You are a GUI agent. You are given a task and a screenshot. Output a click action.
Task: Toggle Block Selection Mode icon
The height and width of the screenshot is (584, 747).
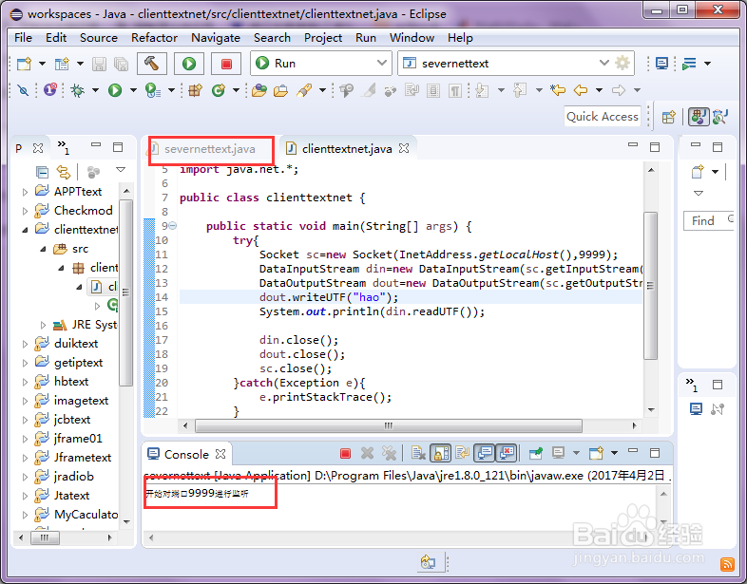(x=433, y=90)
